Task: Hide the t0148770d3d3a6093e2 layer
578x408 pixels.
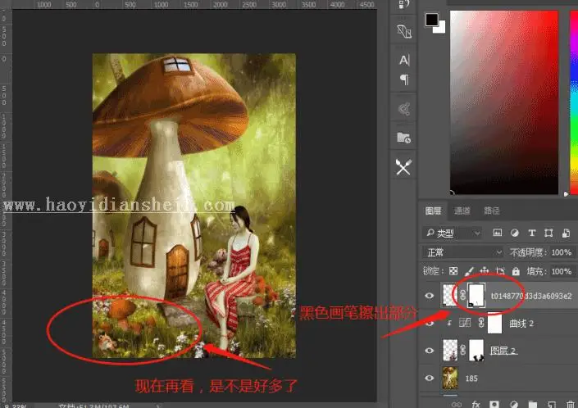Action: 429,296
